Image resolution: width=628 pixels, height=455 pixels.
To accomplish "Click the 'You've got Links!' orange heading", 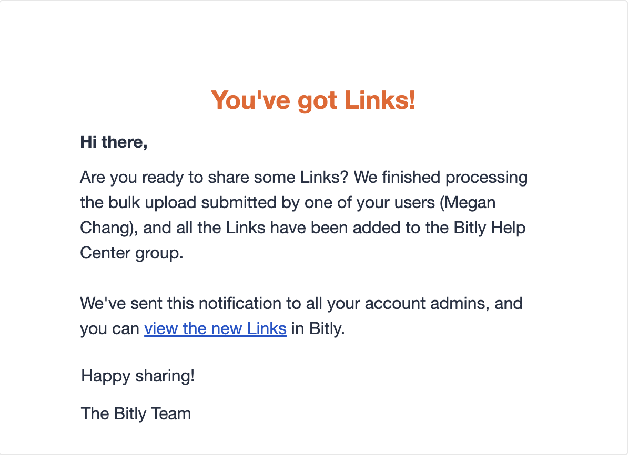I will click(313, 100).
